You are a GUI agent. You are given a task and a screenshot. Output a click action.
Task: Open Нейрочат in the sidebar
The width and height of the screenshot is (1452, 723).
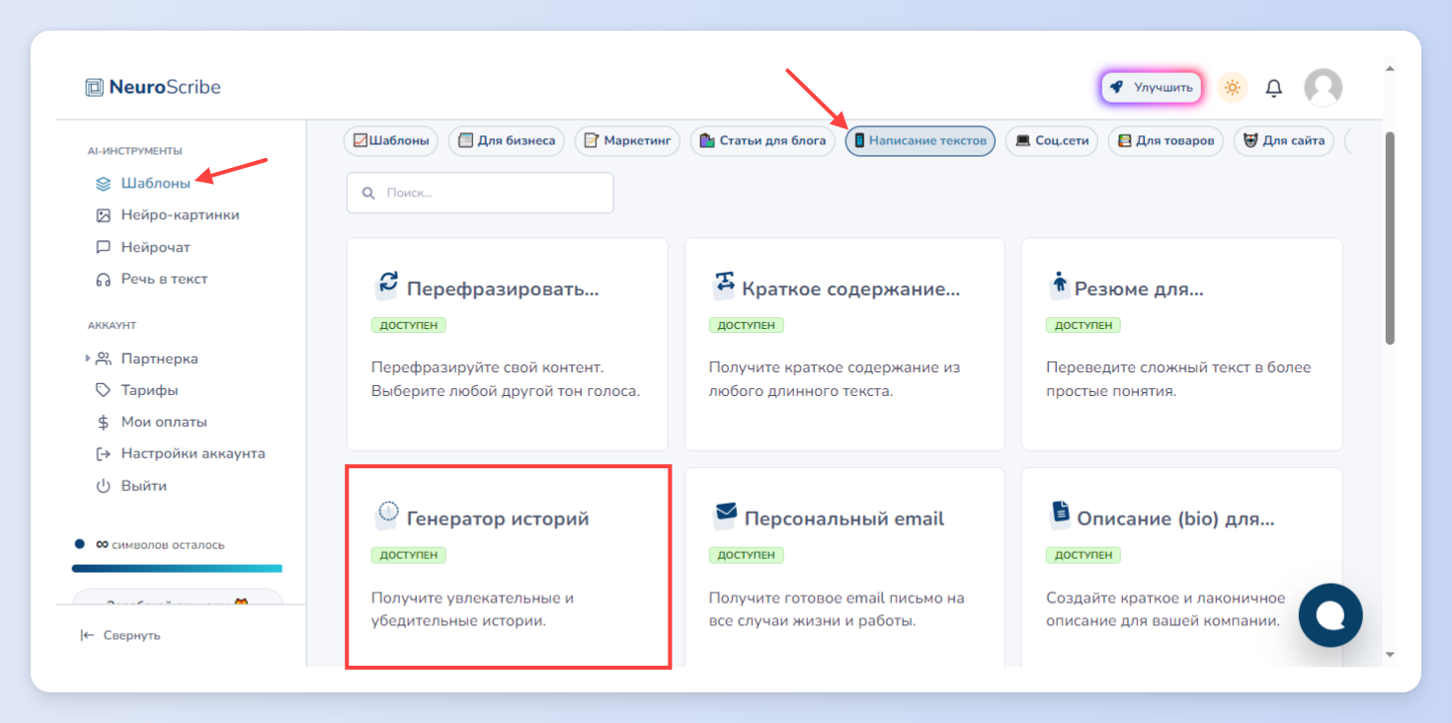pyautogui.click(x=155, y=247)
